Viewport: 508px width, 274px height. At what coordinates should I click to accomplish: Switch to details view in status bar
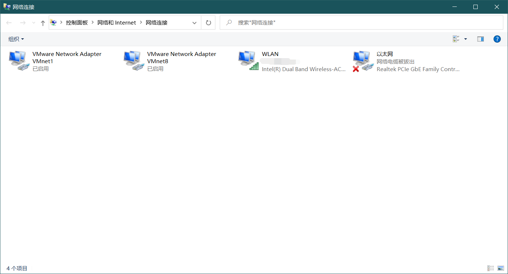[x=491, y=268]
